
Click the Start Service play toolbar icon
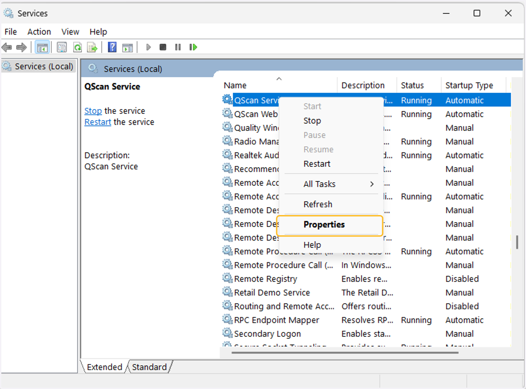pyautogui.click(x=149, y=47)
